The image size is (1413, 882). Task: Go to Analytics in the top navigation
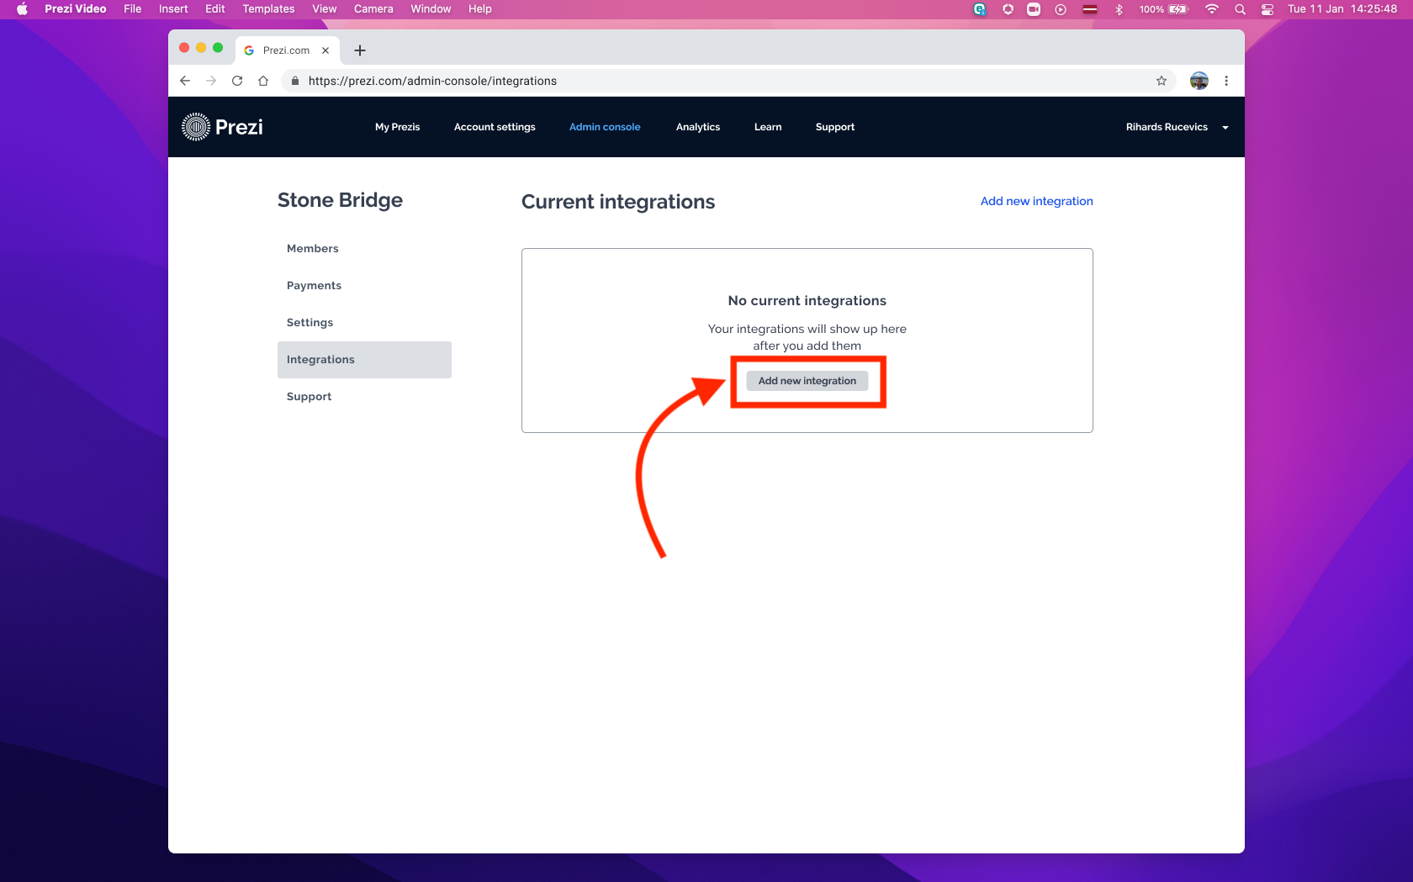pos(697,127)
